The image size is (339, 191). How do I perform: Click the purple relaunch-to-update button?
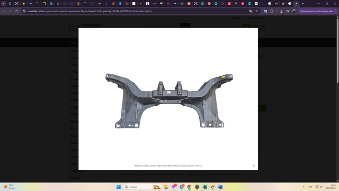(x=316, y=11)
